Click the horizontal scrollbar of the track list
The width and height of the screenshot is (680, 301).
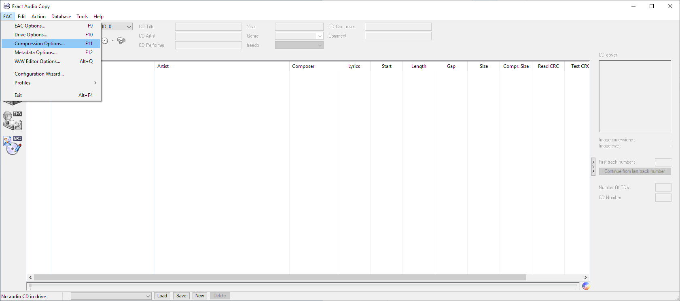(x=280, y=278)
